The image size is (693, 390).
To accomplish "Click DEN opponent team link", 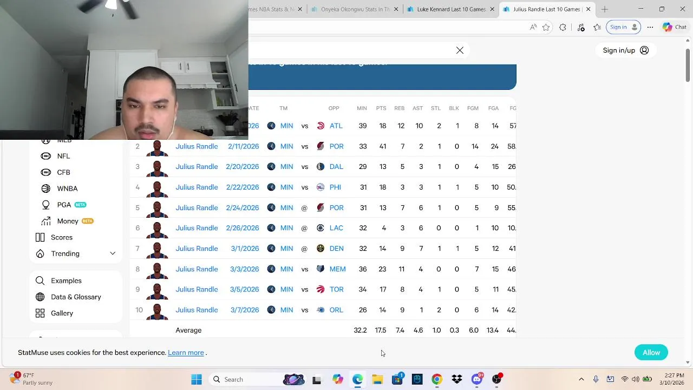I will pos(336,249).
